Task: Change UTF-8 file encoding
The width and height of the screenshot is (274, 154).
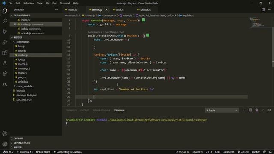Action: (x=208, y=152)
